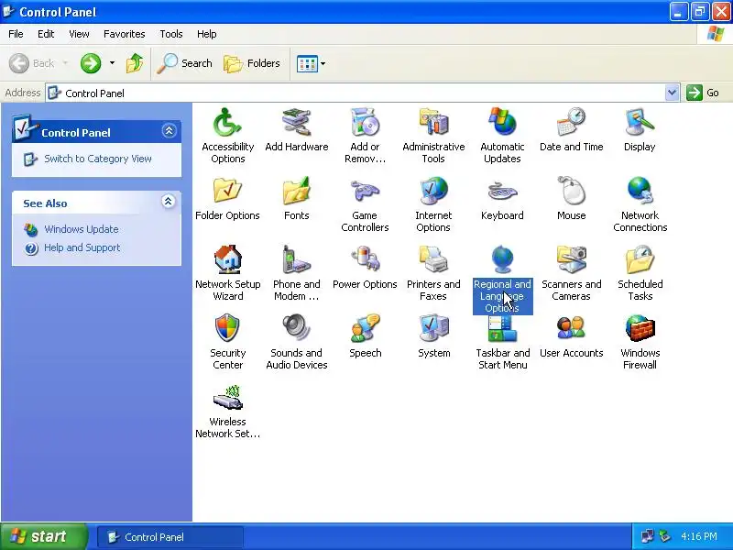This screenshot has width=733, height=550.
Task: Click the Address bar field
Action: (x=356, y=93)
